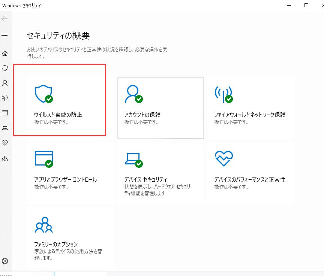Screen dimensions: 324x276
Task: Open デバイスのパフォーマンスと正常性 section
Action: [250, 172]
